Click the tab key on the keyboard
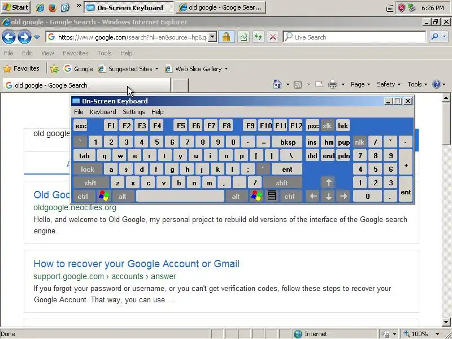The image size is (452, 339). pos(84,156)
